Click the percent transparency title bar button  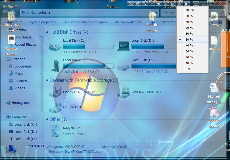tap(187, 3)
